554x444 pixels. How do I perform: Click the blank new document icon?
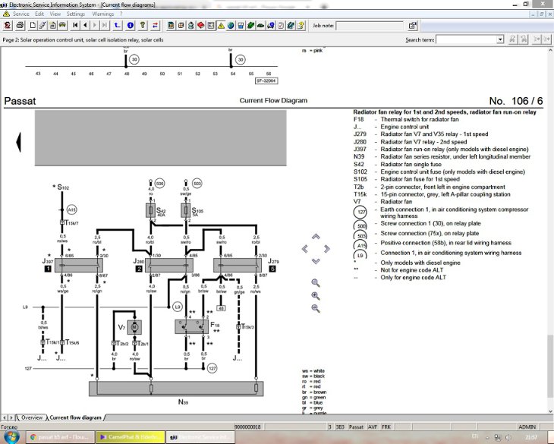coord(33,26)
